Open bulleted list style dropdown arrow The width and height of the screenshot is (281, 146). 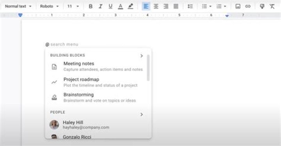pos(210,7)
